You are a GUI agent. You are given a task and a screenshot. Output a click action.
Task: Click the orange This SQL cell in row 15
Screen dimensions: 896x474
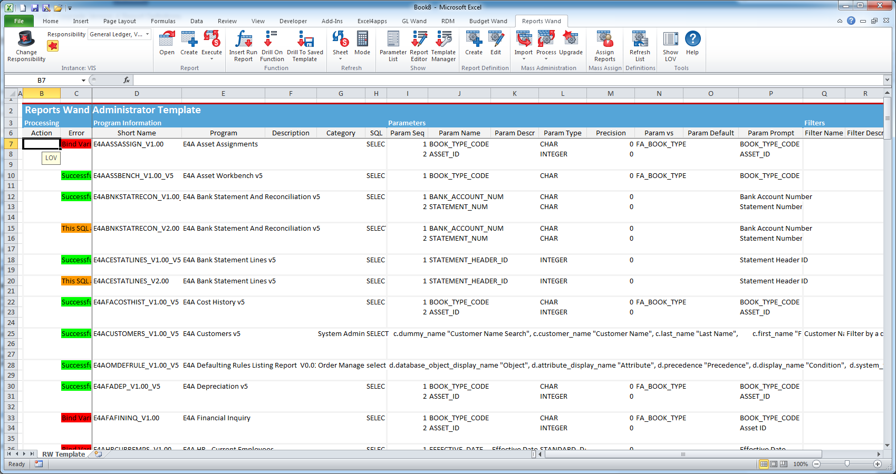76,228
